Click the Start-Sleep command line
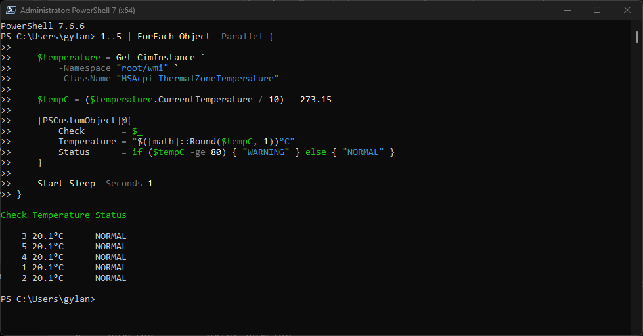Image resolution: width=643 pixels, height=336 pixels. tap(95, 184)
